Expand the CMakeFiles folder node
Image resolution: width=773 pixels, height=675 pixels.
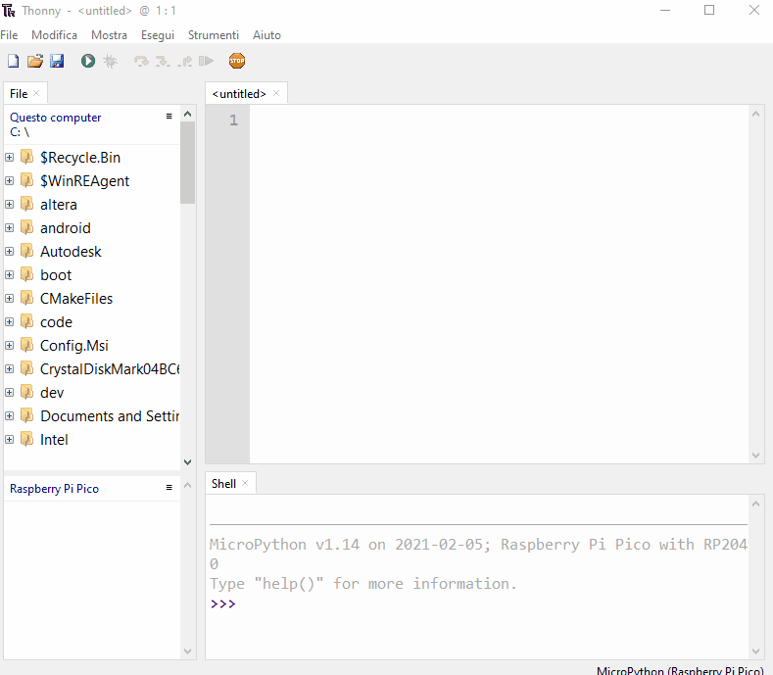click(x=10, y=299)
